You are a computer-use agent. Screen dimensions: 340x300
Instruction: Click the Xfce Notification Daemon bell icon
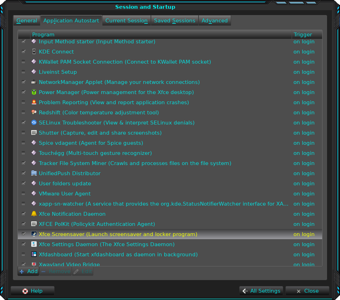coord(34,214)
